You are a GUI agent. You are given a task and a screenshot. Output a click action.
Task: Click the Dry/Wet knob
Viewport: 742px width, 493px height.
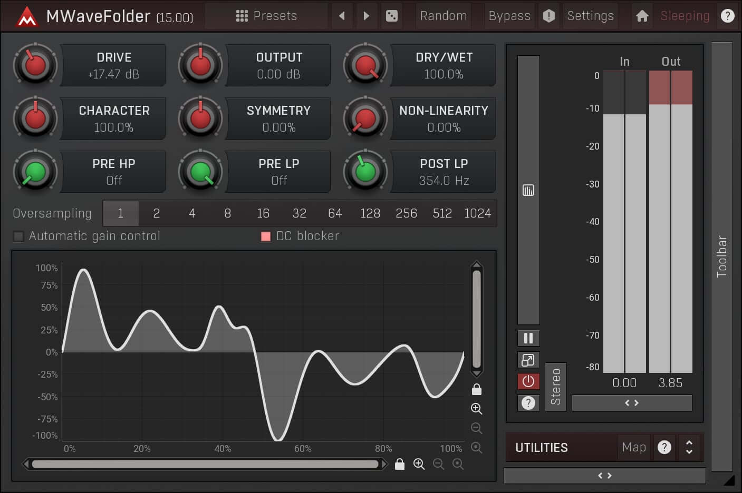pyautogui.click(x=365, y=65)
